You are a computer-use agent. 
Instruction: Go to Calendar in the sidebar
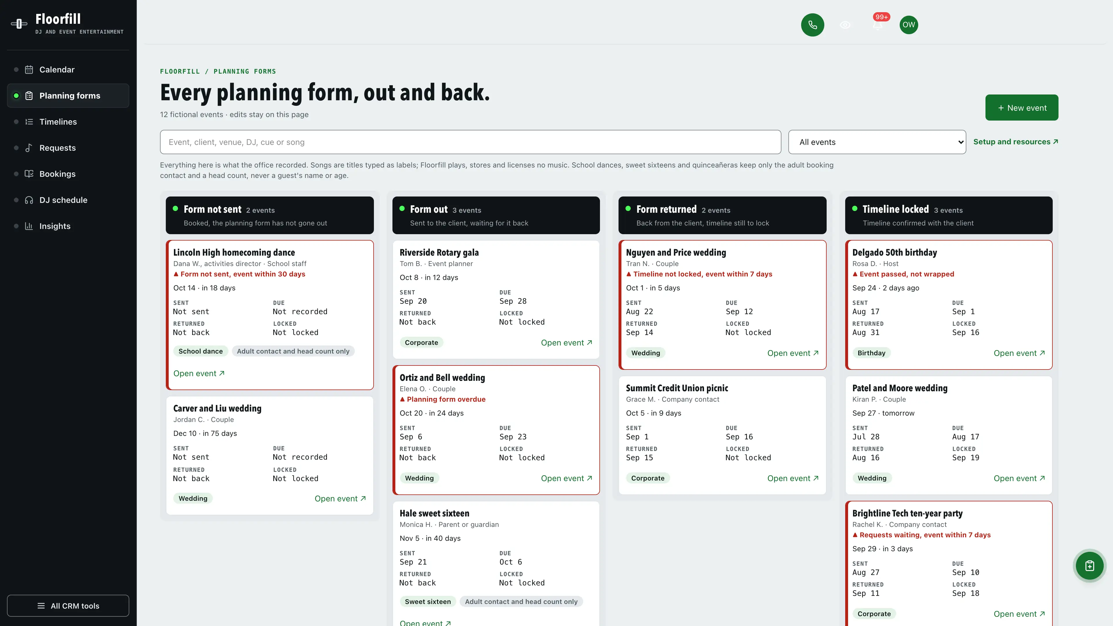tap(68, 70)
